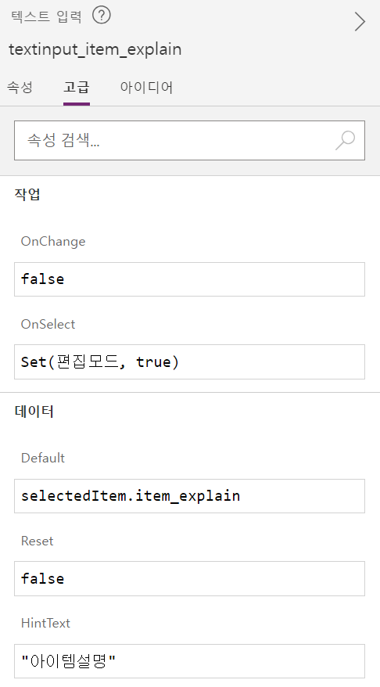Select the HintText property label
The height and width of the screenshot is (687, 380).
pos(45,623)
